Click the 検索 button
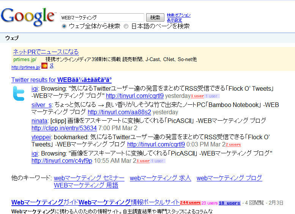 click(x=155, y=17)
